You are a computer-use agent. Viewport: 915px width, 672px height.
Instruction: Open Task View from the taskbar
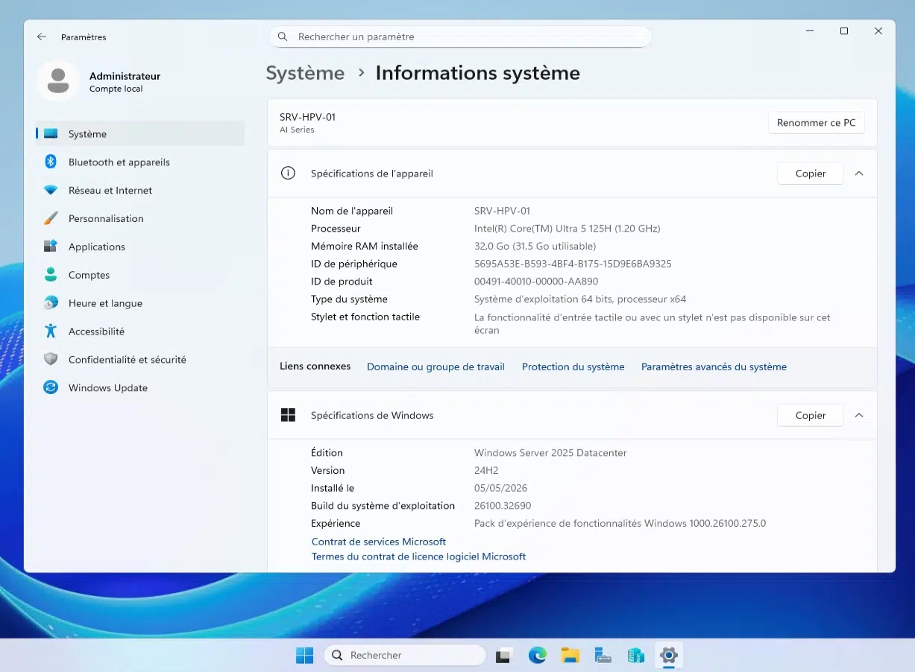point(503,655)
